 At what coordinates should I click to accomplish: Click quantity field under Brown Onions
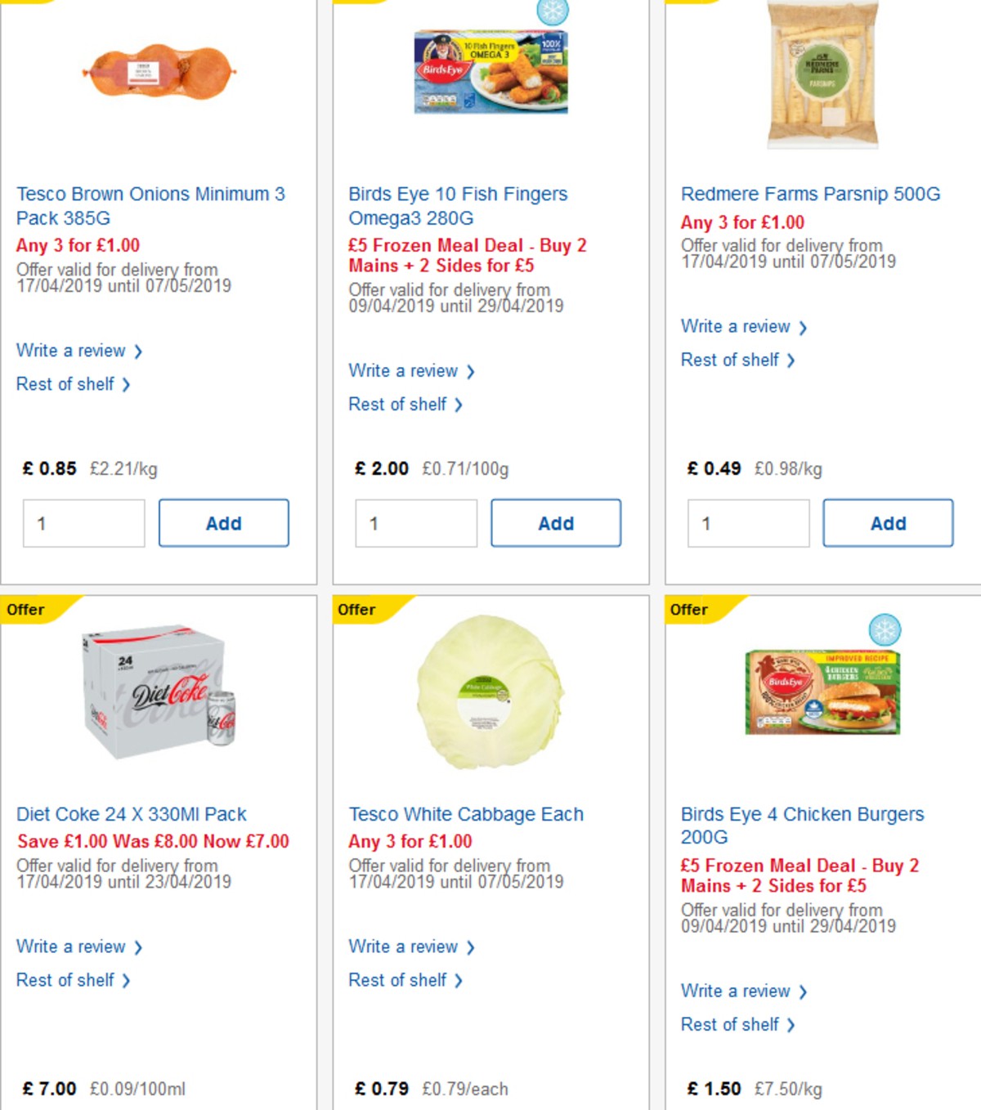(83, 522)
